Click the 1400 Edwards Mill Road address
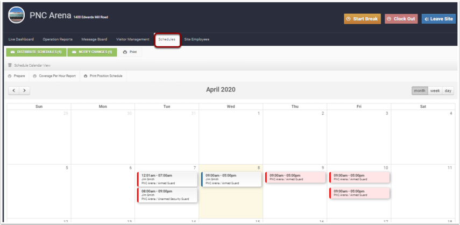 tap(90, 17)
